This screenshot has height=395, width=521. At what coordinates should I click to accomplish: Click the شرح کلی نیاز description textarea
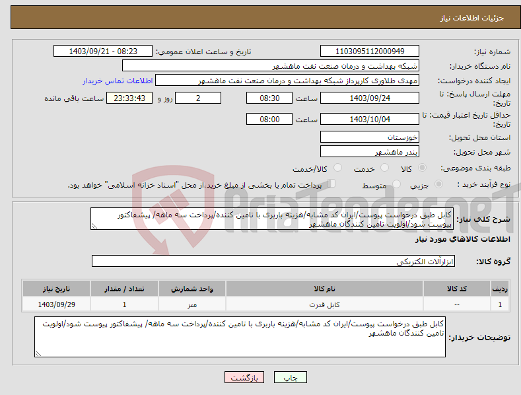click(x=272, y=219)
